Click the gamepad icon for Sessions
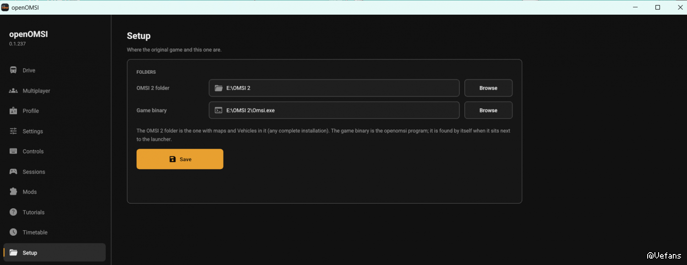Viewport: 687px width, 265px height. (13, 172)
